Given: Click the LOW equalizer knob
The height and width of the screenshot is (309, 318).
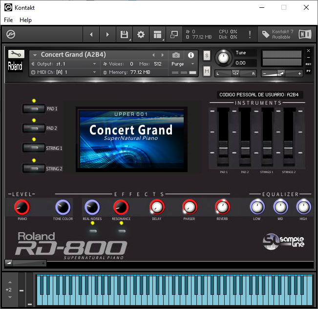Looking at the screenshot, I should 257,207.
